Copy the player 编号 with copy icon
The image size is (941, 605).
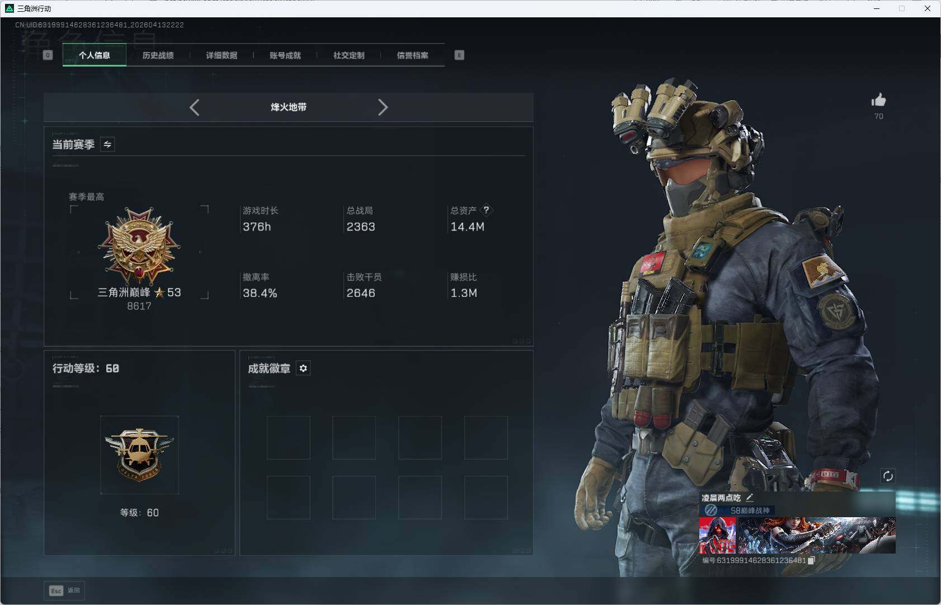(x=811, y=560)
